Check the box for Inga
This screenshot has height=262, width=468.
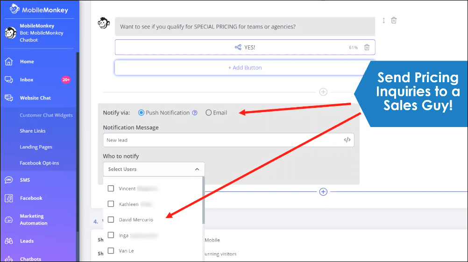pyautogui.click(x=111, y=235)
